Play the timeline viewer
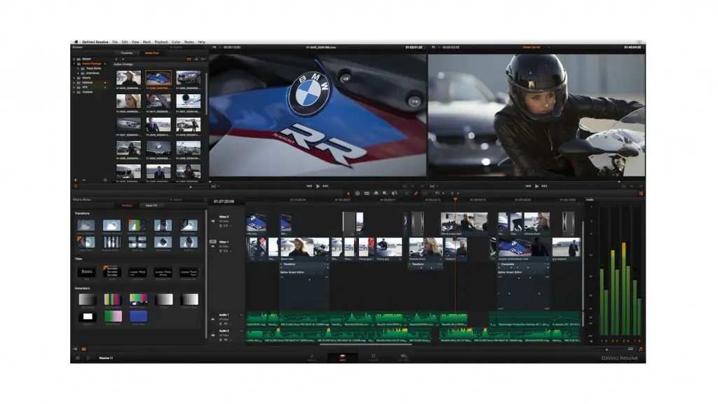 tap(536, 186)
